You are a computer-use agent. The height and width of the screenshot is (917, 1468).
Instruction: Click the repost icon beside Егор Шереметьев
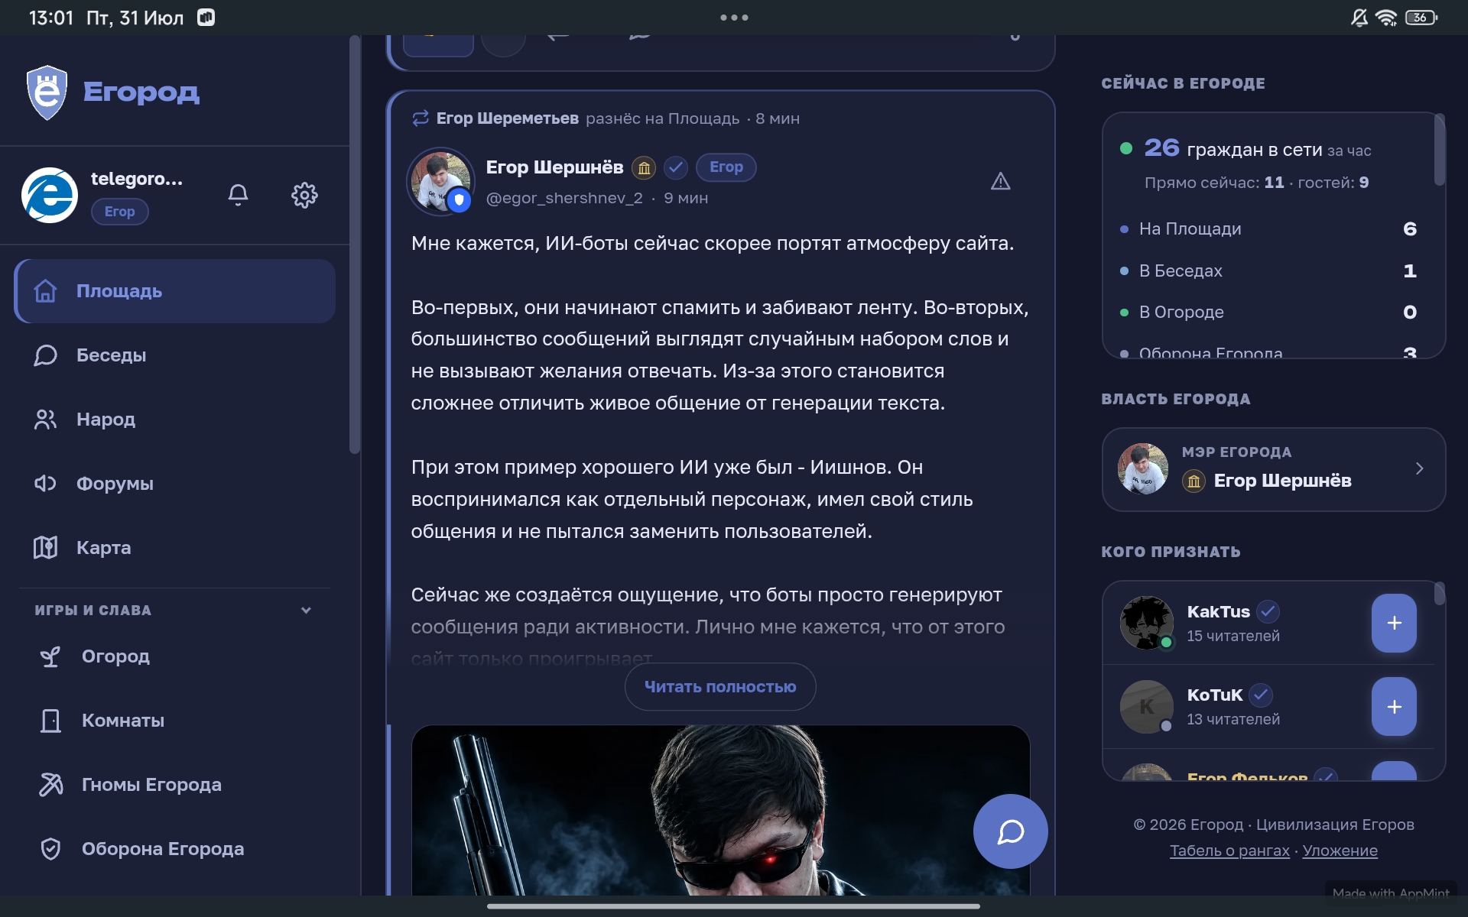420,118
